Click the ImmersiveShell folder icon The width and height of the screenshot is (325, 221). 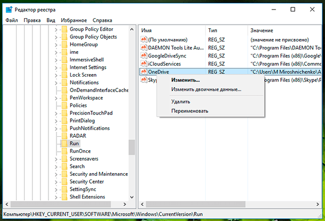pyautogui.click(x=64, y=60)
